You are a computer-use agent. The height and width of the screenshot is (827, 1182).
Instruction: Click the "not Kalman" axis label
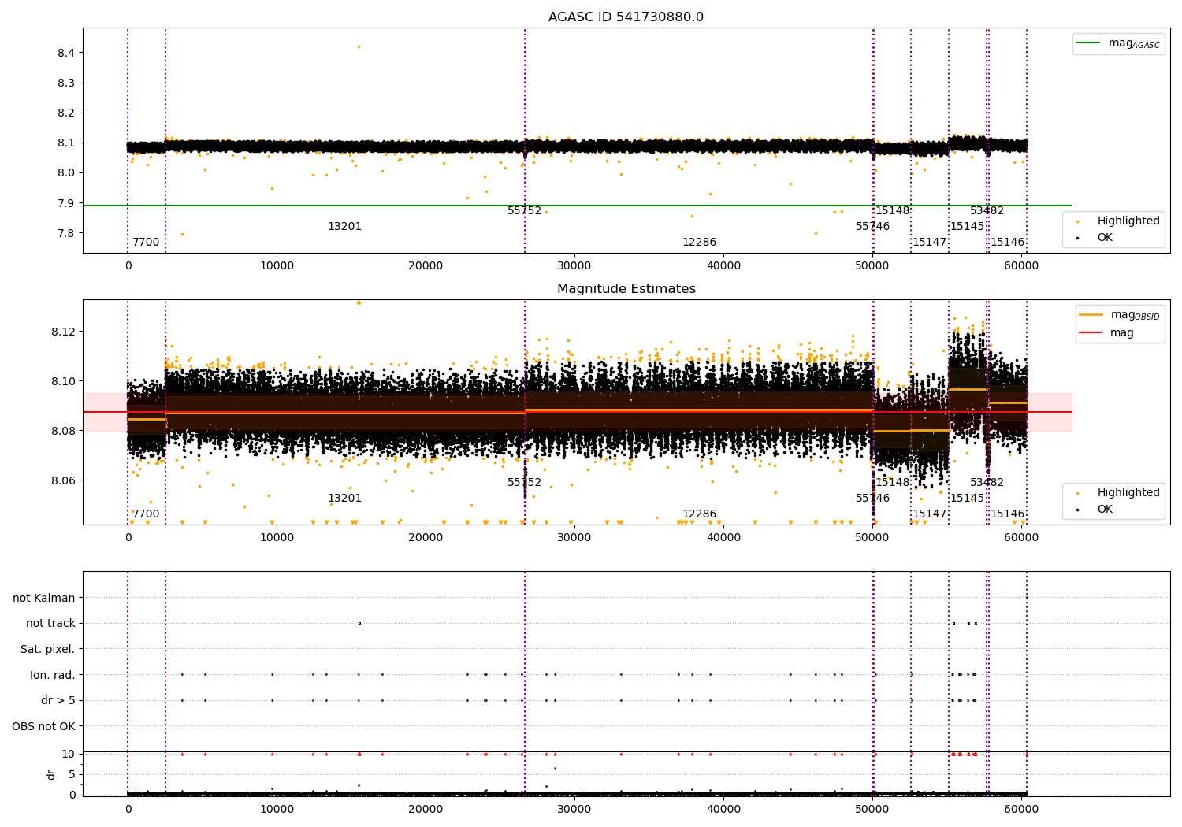coord(44,598)
